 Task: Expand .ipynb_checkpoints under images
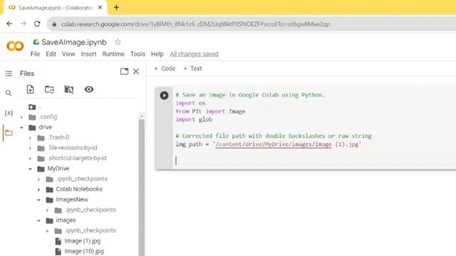tap(48, 230)
